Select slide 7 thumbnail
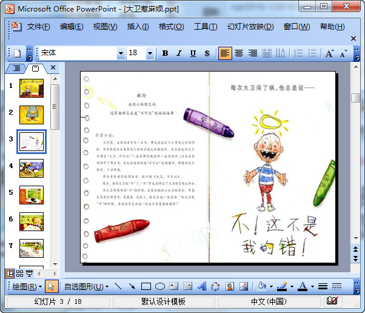This screenshot has height=313, width=365. click(x=32, y=248)
